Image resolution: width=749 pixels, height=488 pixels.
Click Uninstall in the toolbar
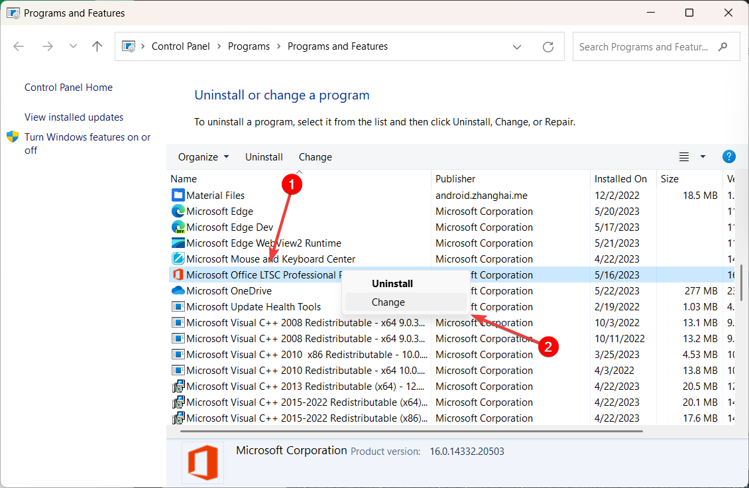tap(264, 156)
